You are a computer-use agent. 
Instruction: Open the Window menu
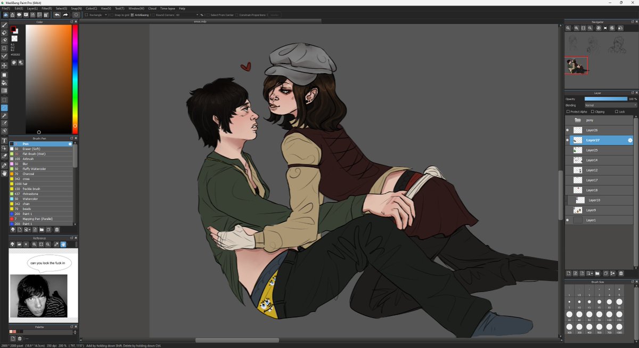(x=136, y=9)
